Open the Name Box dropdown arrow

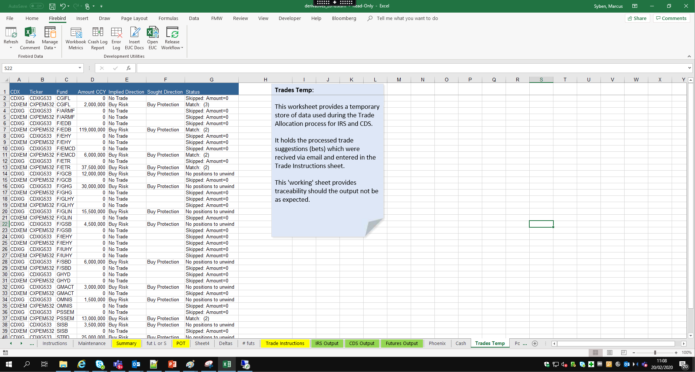[x=80, y=68]
